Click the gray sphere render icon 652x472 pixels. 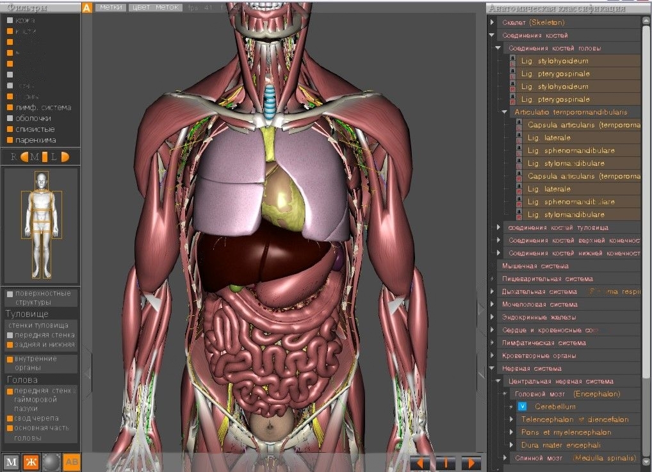tap(51, 462)
